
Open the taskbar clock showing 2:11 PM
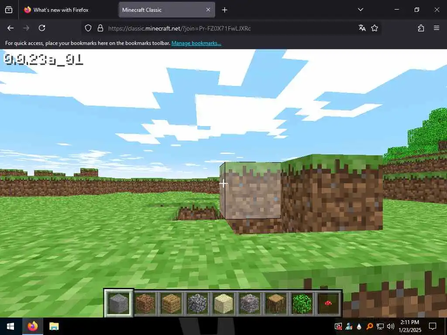tap(409, 326)
